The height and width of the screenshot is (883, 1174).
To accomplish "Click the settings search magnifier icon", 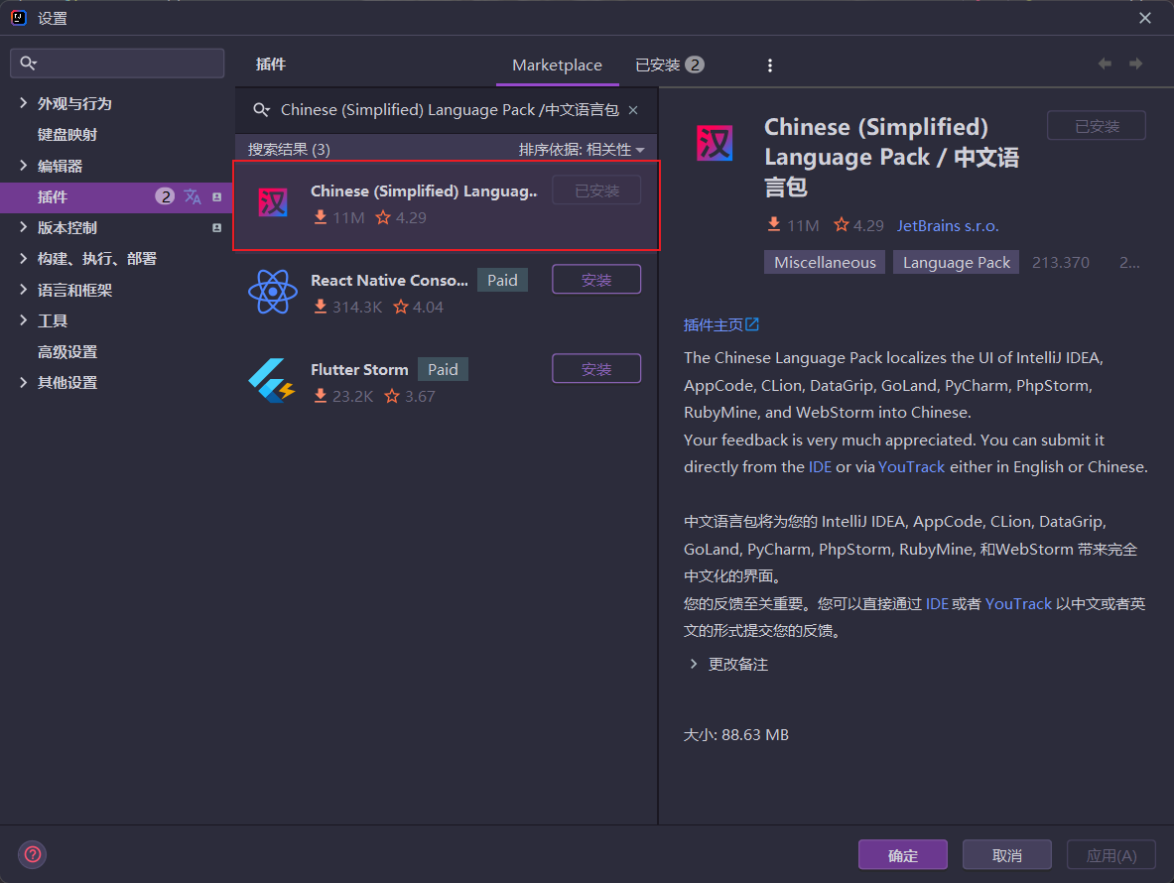I will coord(28,63).
